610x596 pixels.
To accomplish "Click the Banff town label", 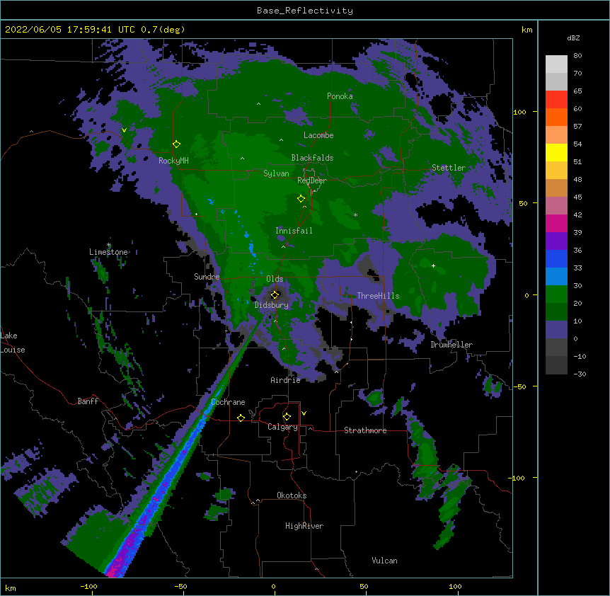I will [88, 401].
